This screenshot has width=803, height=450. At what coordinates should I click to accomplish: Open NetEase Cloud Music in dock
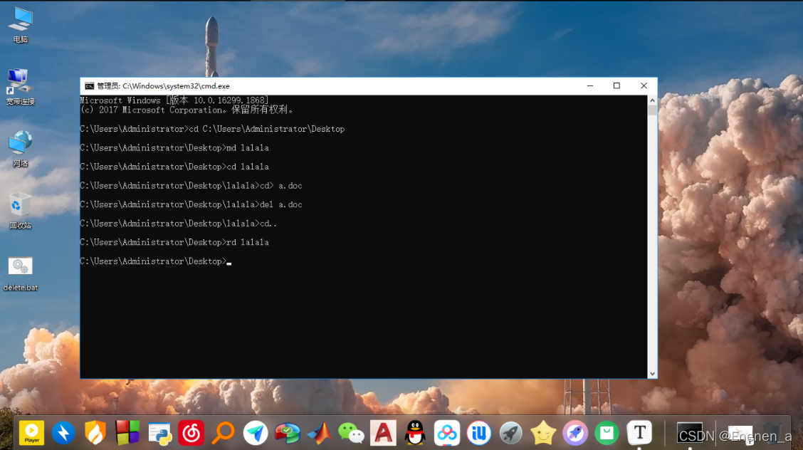pyautogui.click(x=191, y=432)
